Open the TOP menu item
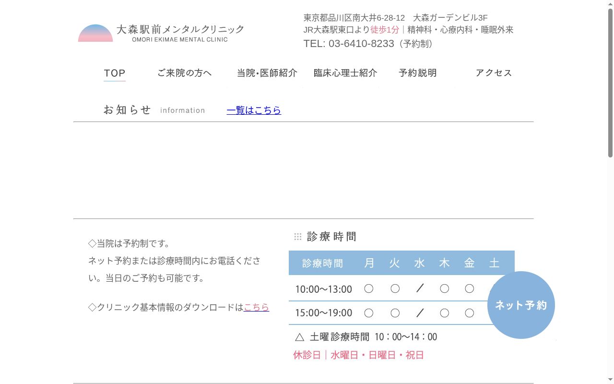 tap(115, 73)
